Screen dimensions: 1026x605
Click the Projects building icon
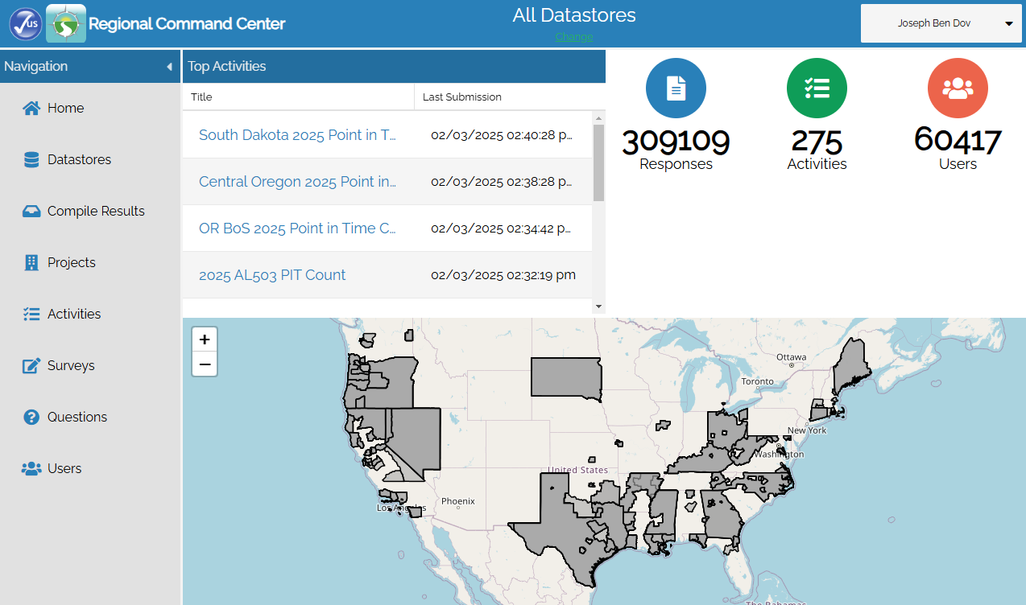click(x=31, y=263)
